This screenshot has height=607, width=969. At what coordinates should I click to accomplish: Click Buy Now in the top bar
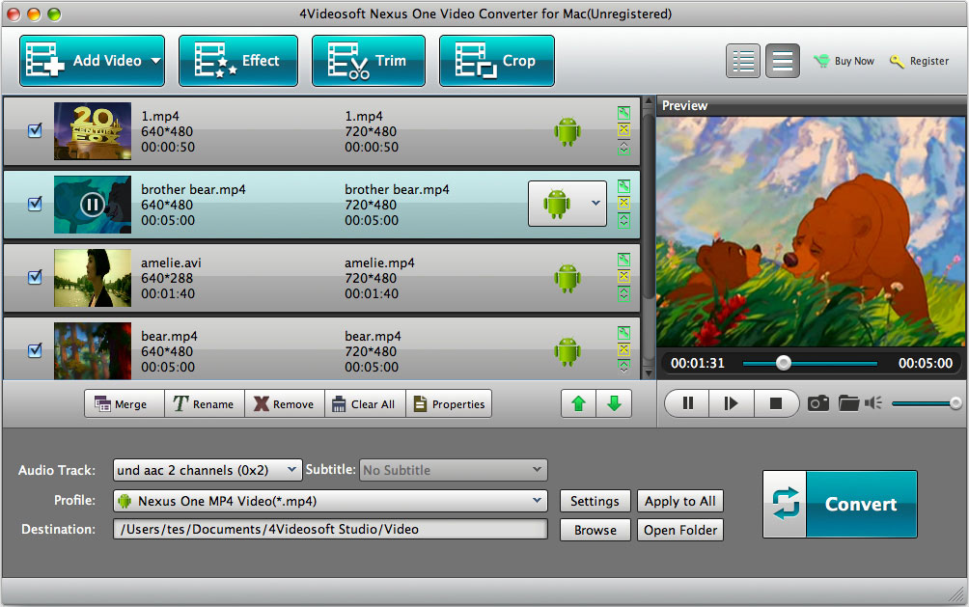[x=844, y=61]
